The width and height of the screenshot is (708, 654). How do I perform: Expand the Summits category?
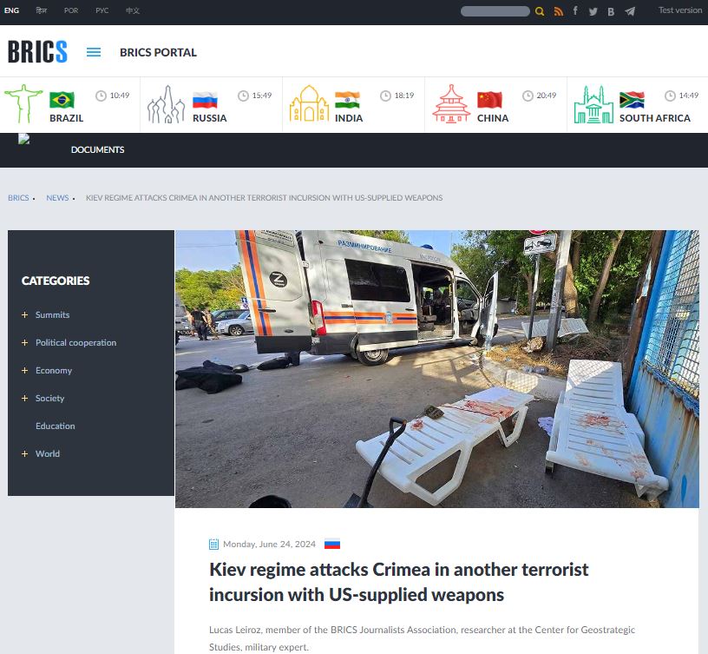25,315
